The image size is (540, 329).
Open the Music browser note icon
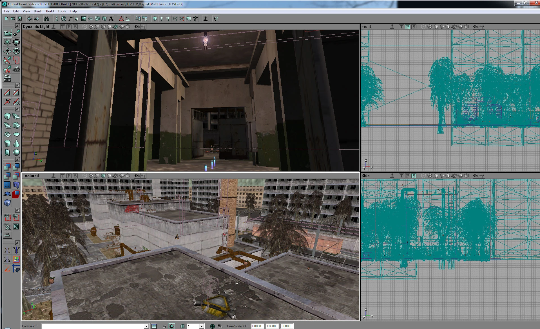(x=70, y=19)
